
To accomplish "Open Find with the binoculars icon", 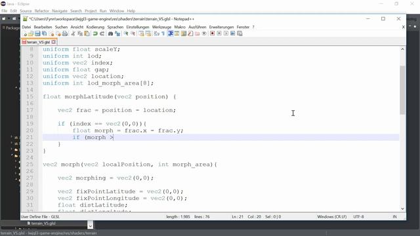I will [110, 33].
